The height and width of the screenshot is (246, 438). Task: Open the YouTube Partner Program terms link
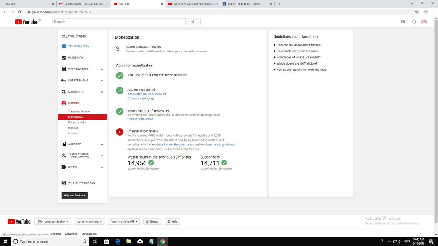coord(173,145)
